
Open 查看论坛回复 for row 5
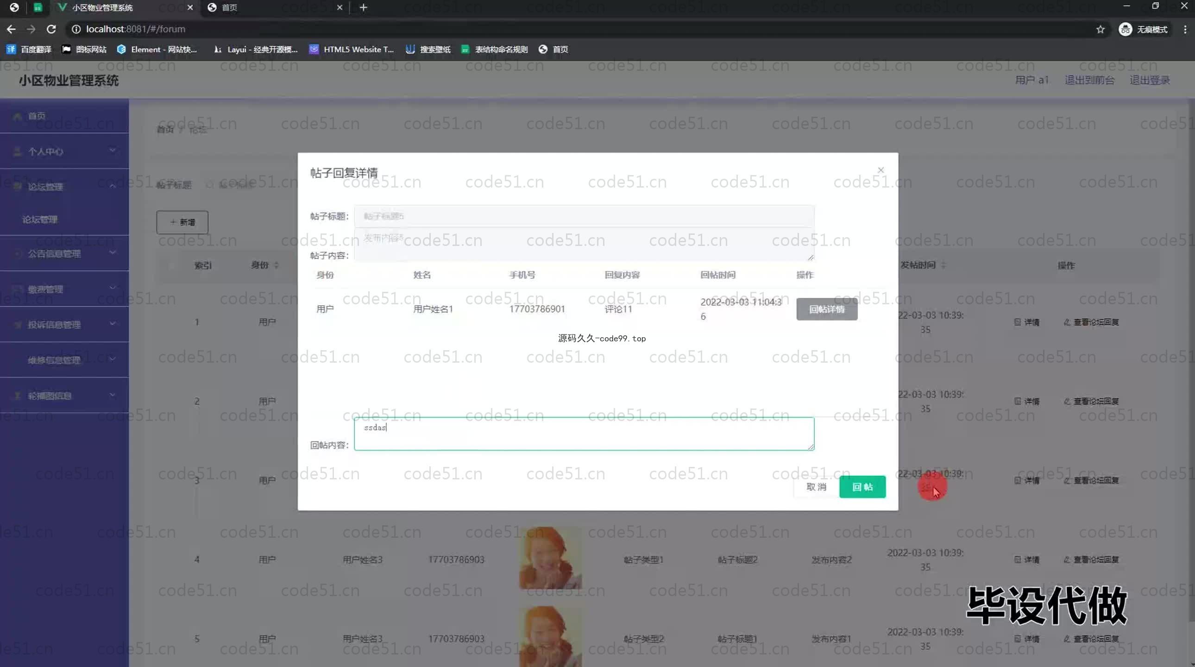pyautogui.click(x=1091, y=639)
